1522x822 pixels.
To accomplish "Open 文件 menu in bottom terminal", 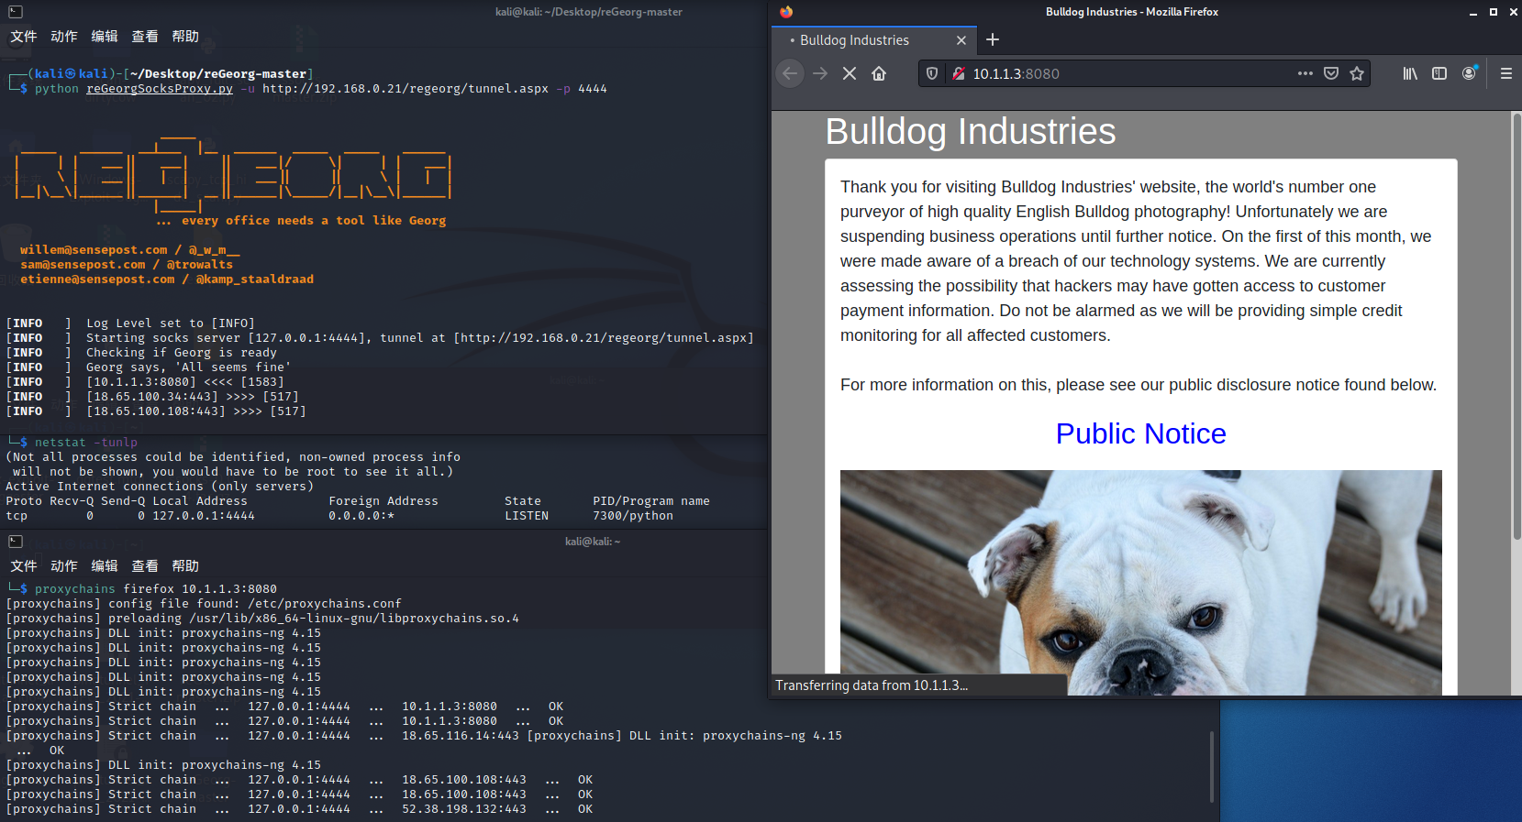I will pyautogui.click(x=24, y=566).
